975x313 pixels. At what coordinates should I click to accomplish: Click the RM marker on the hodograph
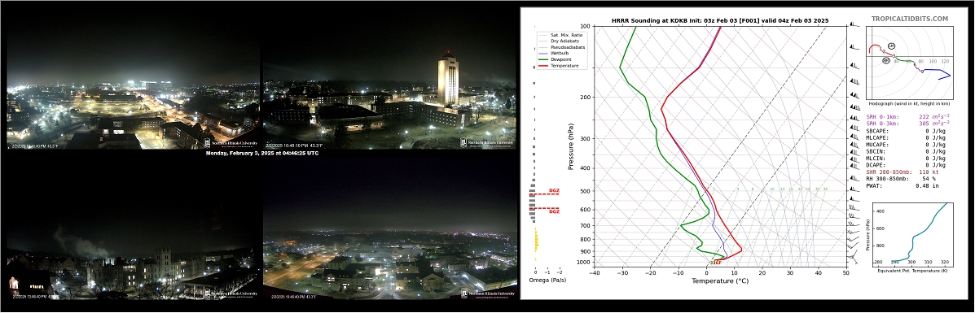click(886, 60)
